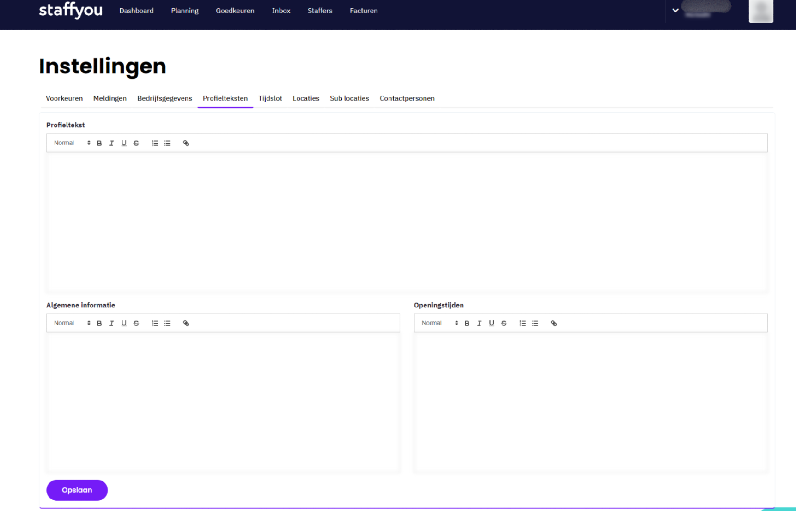Click inside the Profieltekst text area
This screenshot has width=796, height=511.
[407, 222]
